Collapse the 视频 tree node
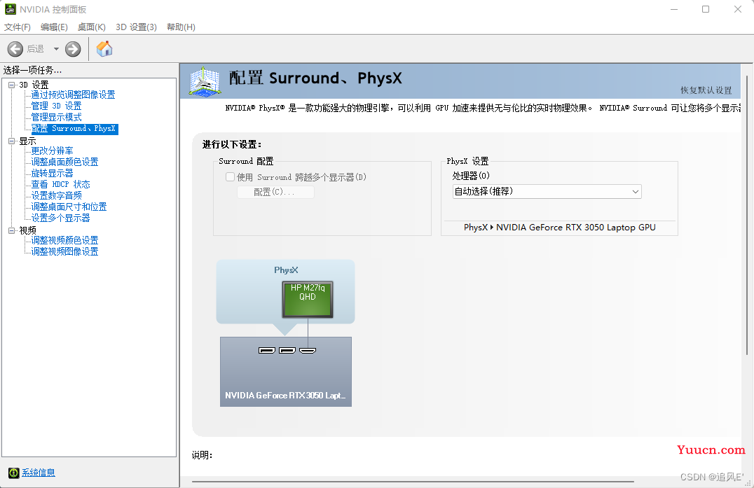Screen dimensions: 754x488 pos(11,230)
